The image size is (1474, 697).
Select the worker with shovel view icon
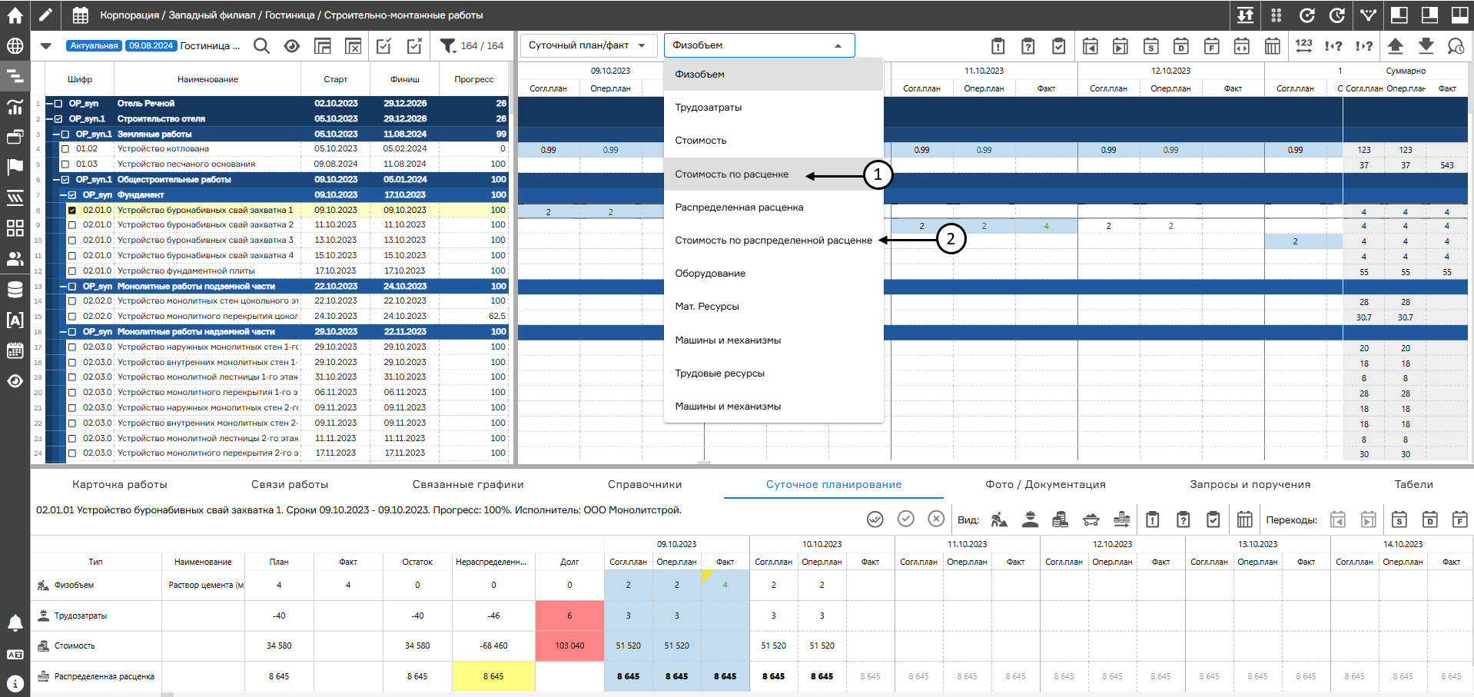click(999, 519)
